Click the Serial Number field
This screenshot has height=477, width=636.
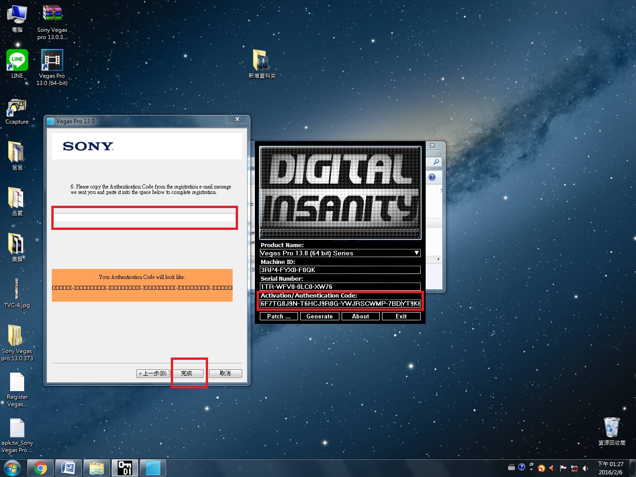click(340, 287)
